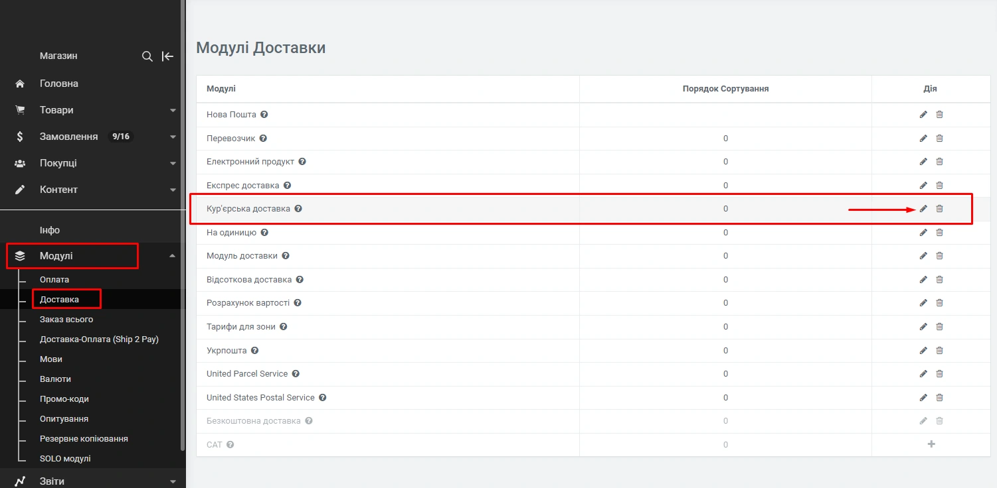Open the Оплата submenu item
Screen dimensions: 997x488
[54, 280]
